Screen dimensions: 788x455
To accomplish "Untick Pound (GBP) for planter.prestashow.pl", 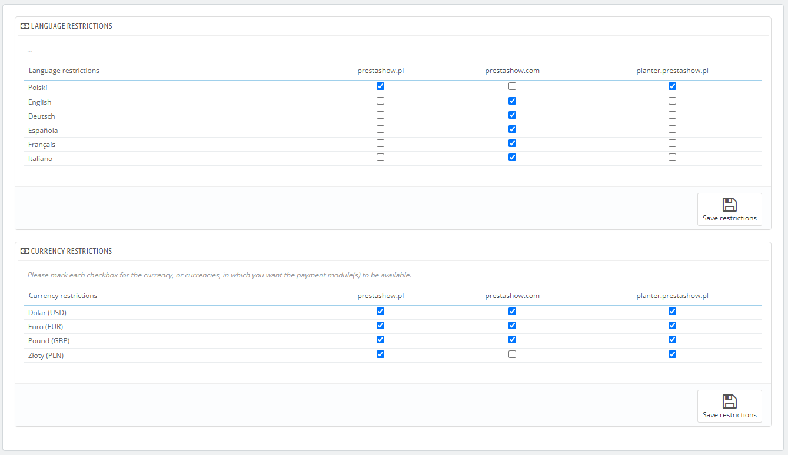I will click(672, 340).
